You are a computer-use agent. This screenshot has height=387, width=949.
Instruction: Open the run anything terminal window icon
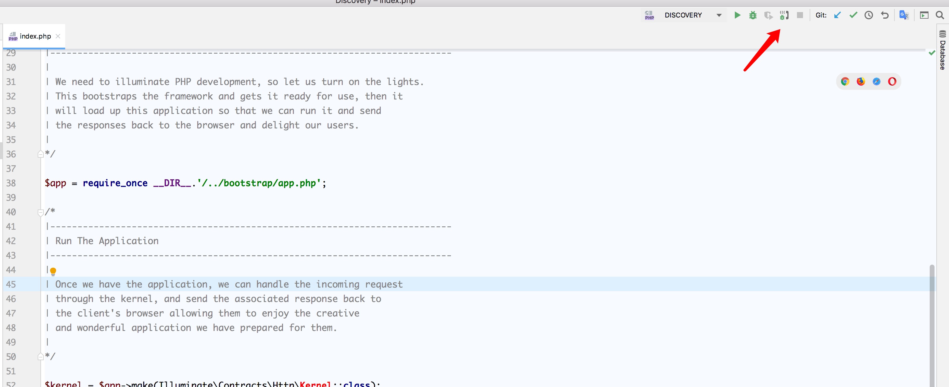click(x=924, y=15)
